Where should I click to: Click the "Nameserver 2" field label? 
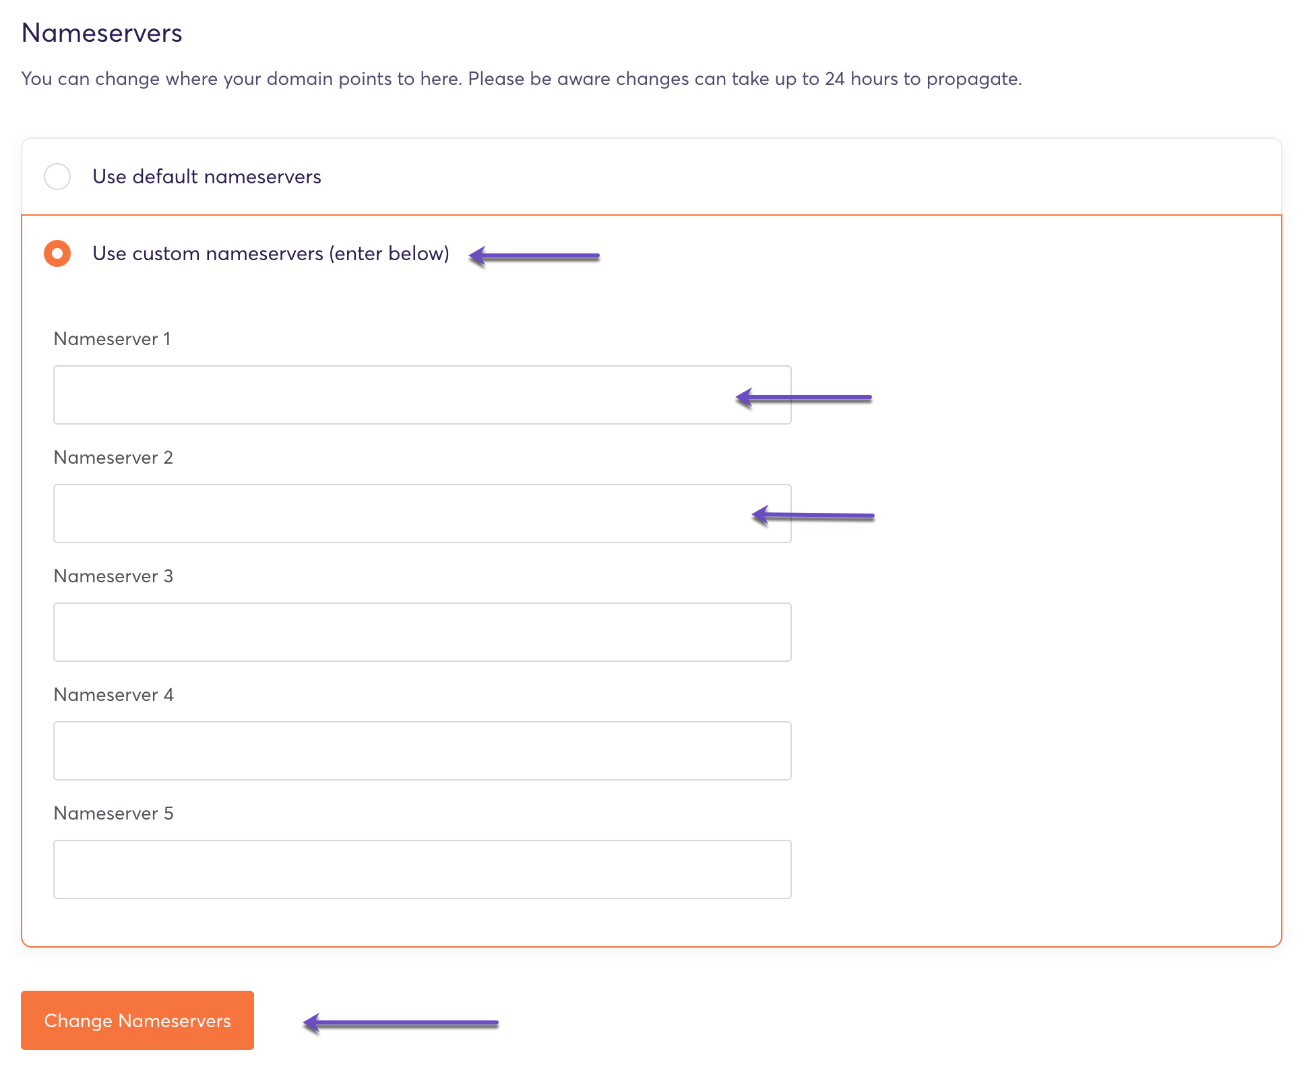[x=113, y=458]
